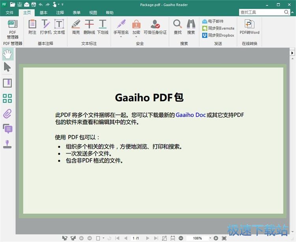
Task: Show the page thumbnails panel
Action: click(7, 98)
